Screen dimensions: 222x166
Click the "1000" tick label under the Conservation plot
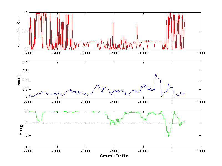201,53
